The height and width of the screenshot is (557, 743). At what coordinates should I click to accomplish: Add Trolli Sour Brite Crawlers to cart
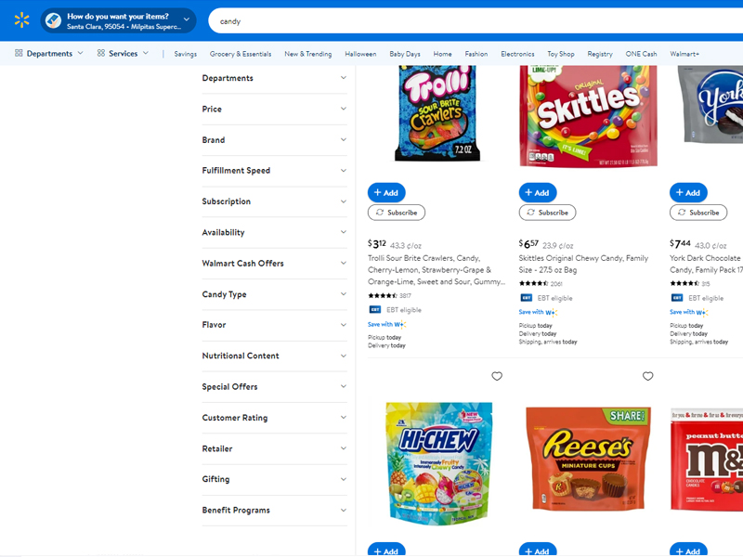(386, 192)
